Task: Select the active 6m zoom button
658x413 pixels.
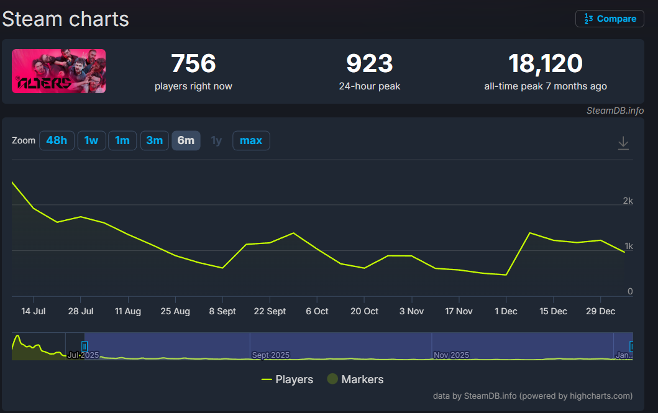Action: [x=186, y=140]
